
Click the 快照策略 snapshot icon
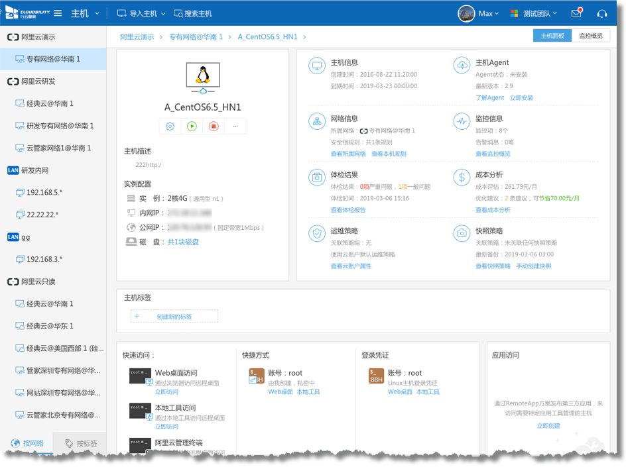pos(462,234)
